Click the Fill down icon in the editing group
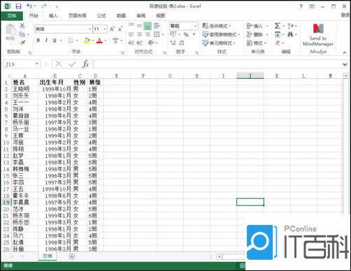The image size is (351, 271). 278,35
